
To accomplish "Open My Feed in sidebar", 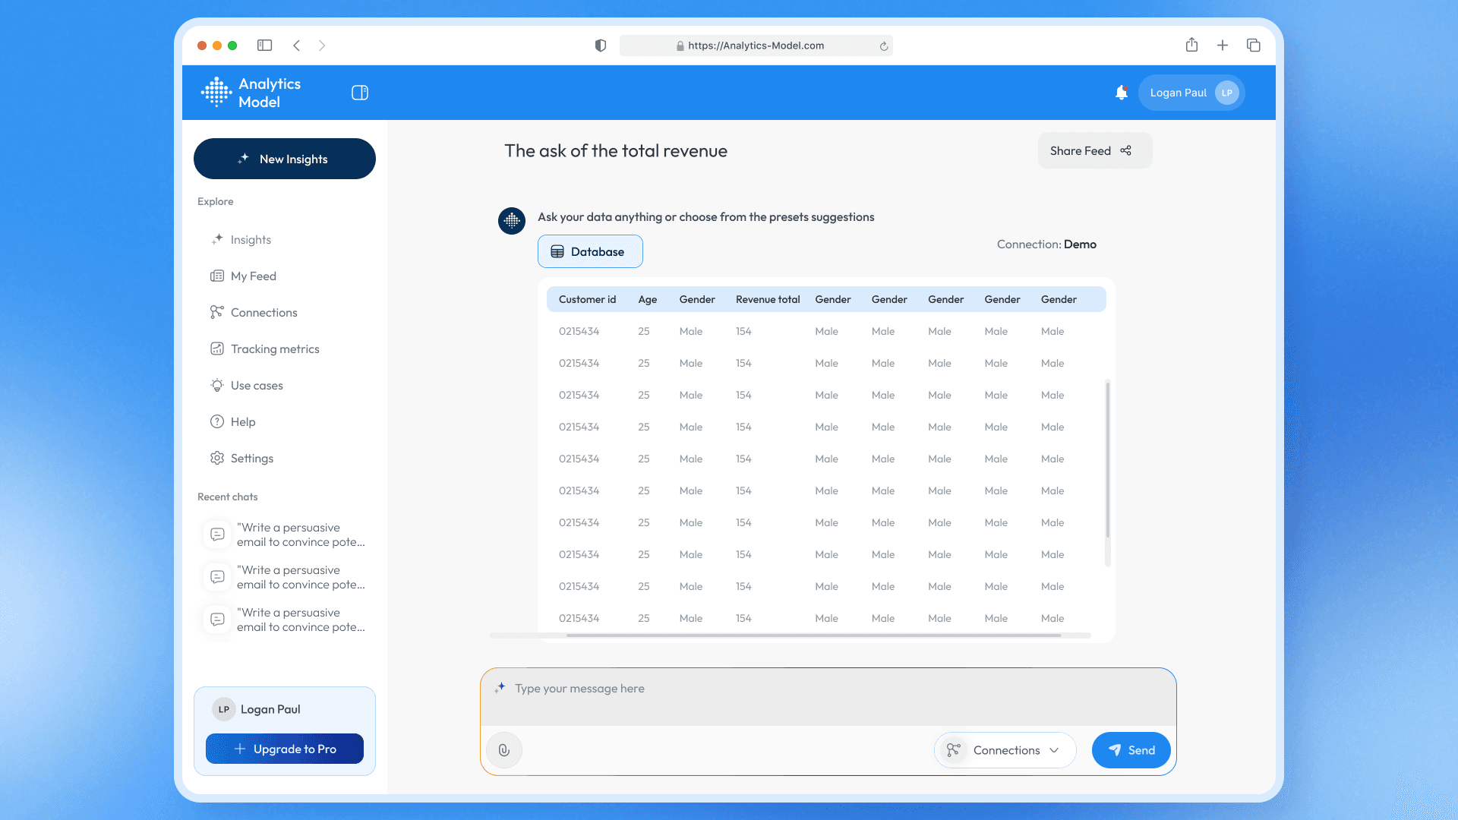I will pos(253,276).
